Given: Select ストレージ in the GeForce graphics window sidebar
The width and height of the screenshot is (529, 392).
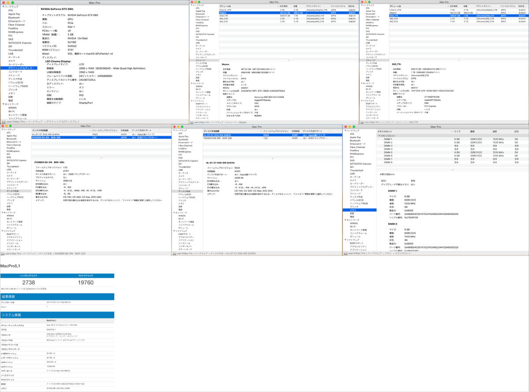Looking at the screenshot, I should pos(14,75).
